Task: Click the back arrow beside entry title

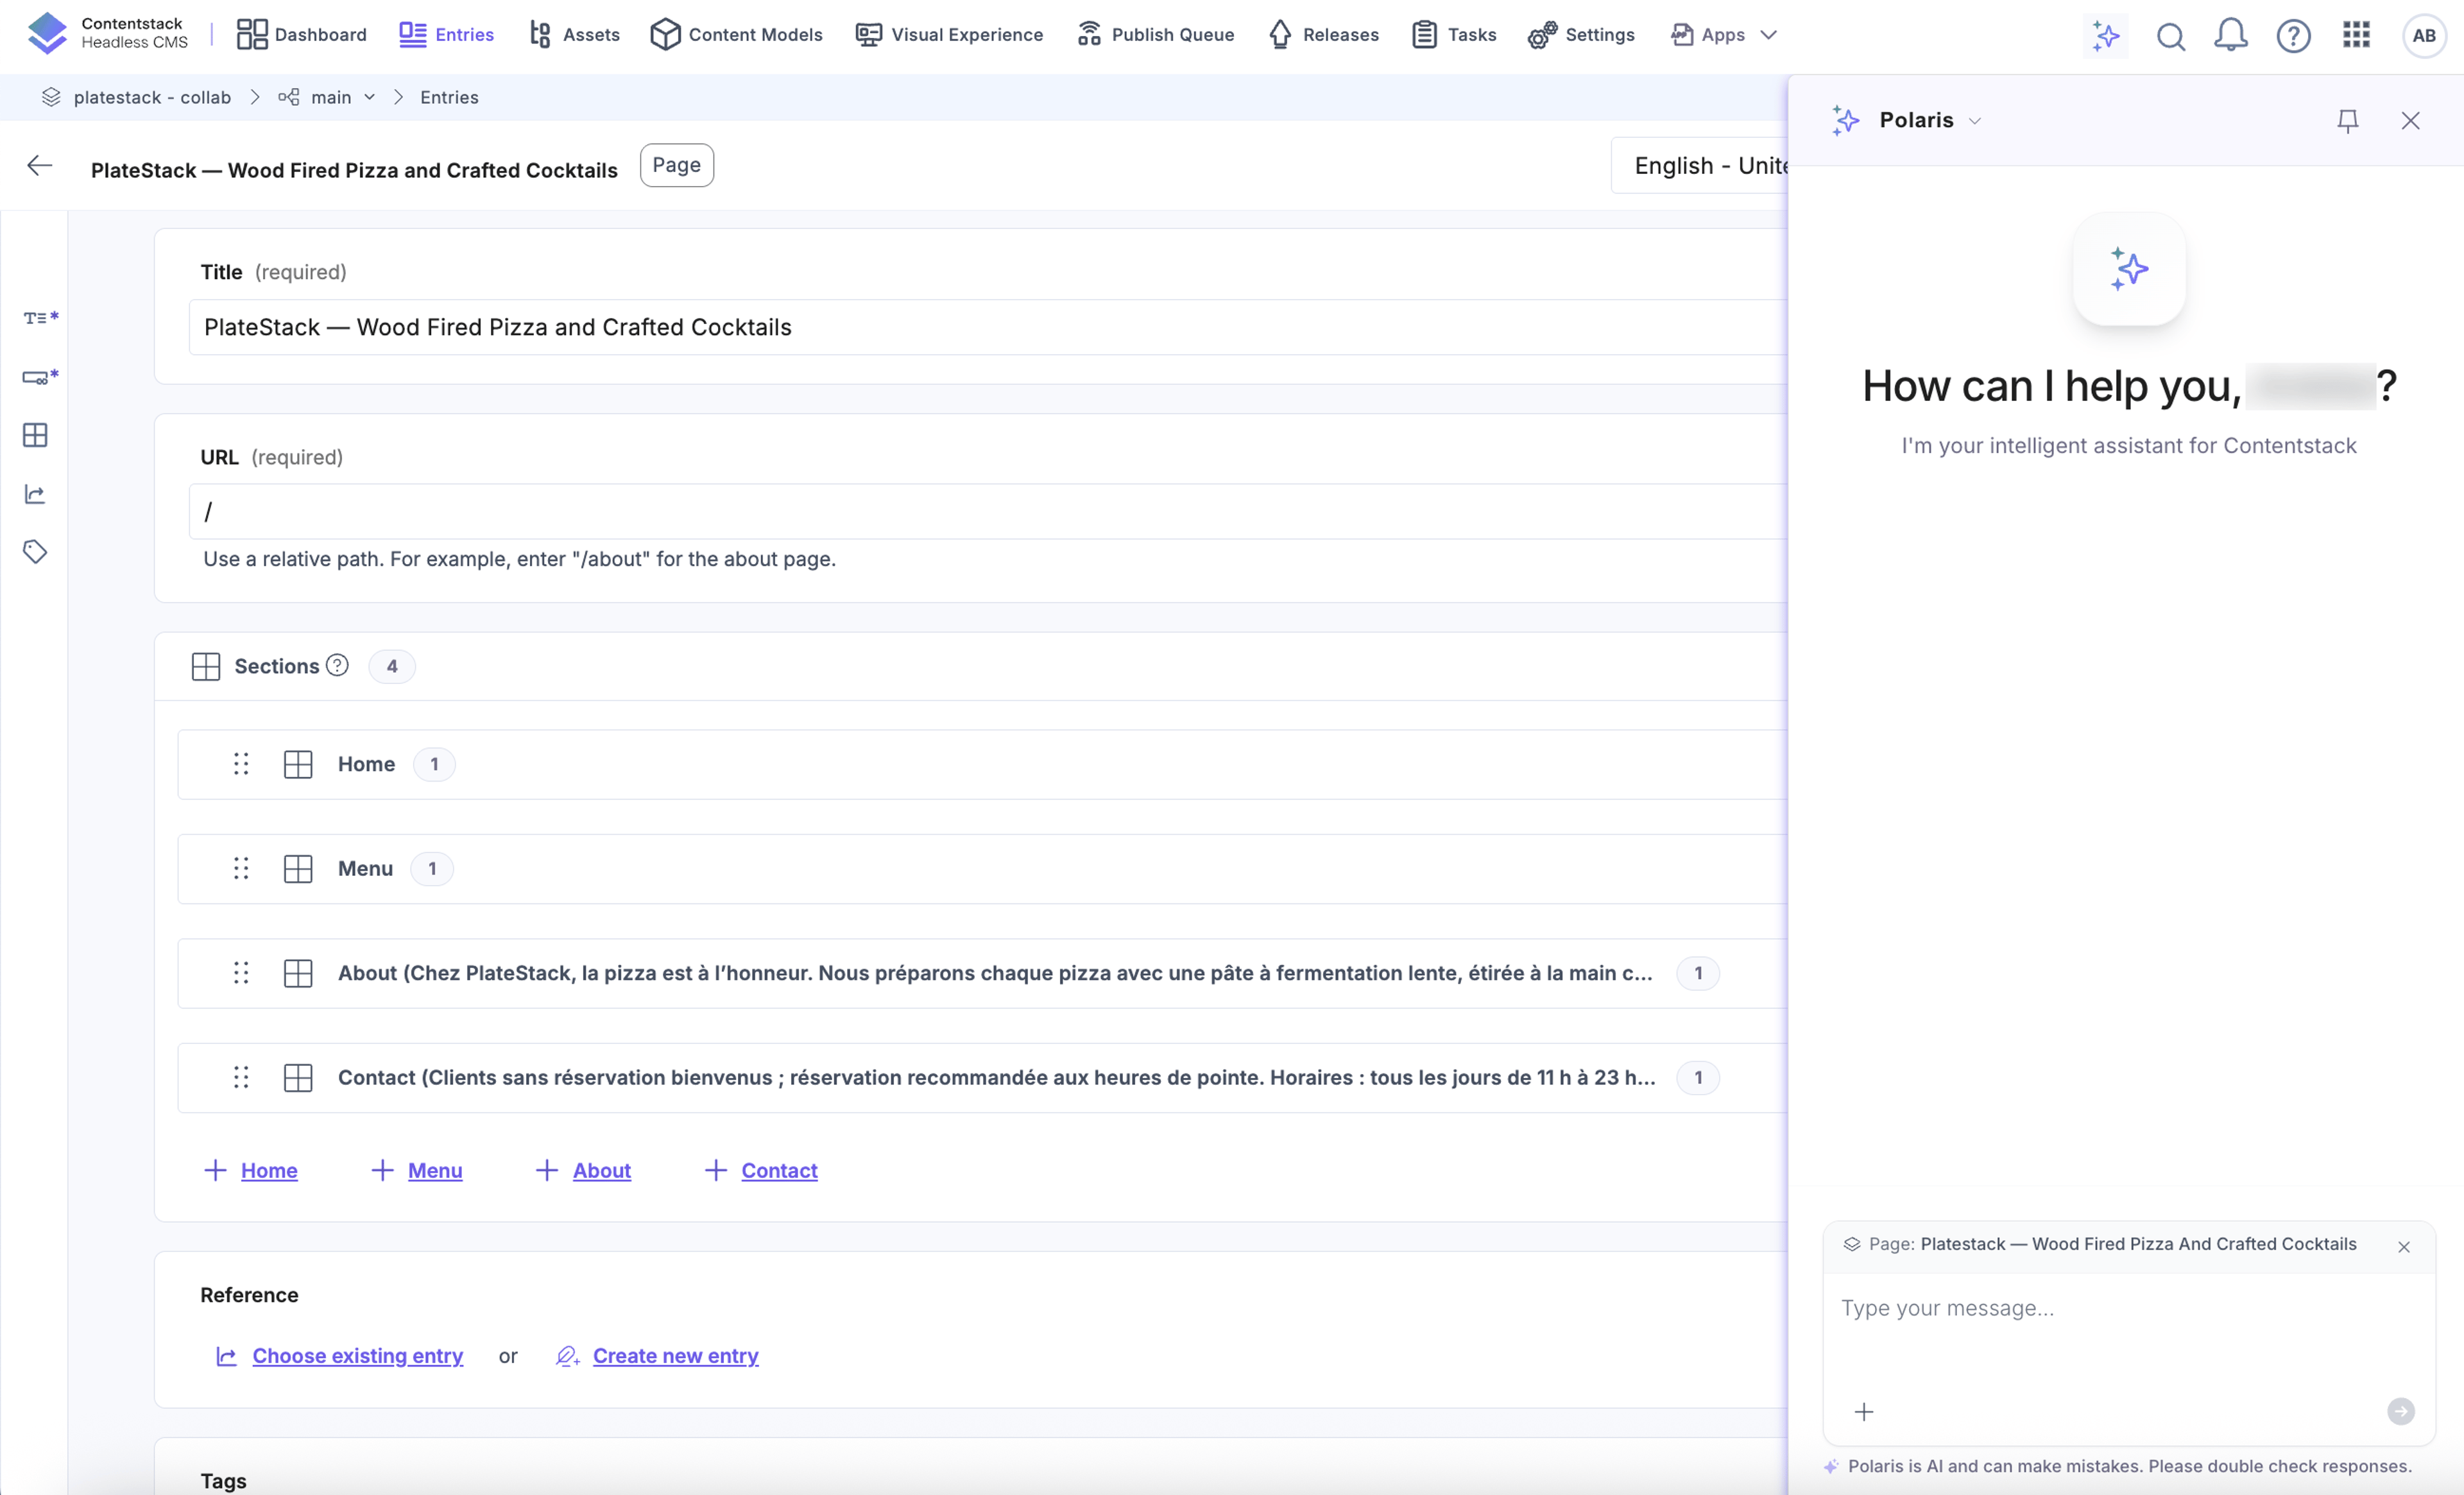Action: [x=40, y=166]
